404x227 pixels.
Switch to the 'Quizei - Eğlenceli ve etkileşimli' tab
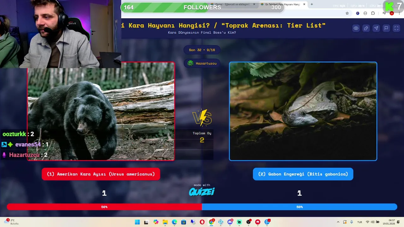[232, 4]
